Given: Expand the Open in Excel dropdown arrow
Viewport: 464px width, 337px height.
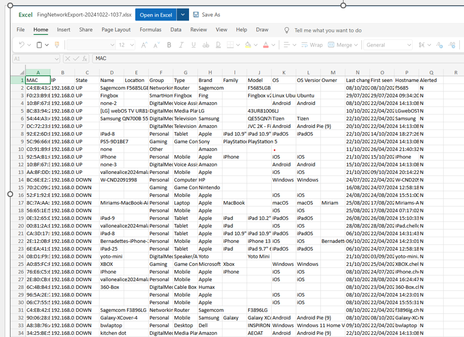Looking at the screenshot, I should [183, 15].
